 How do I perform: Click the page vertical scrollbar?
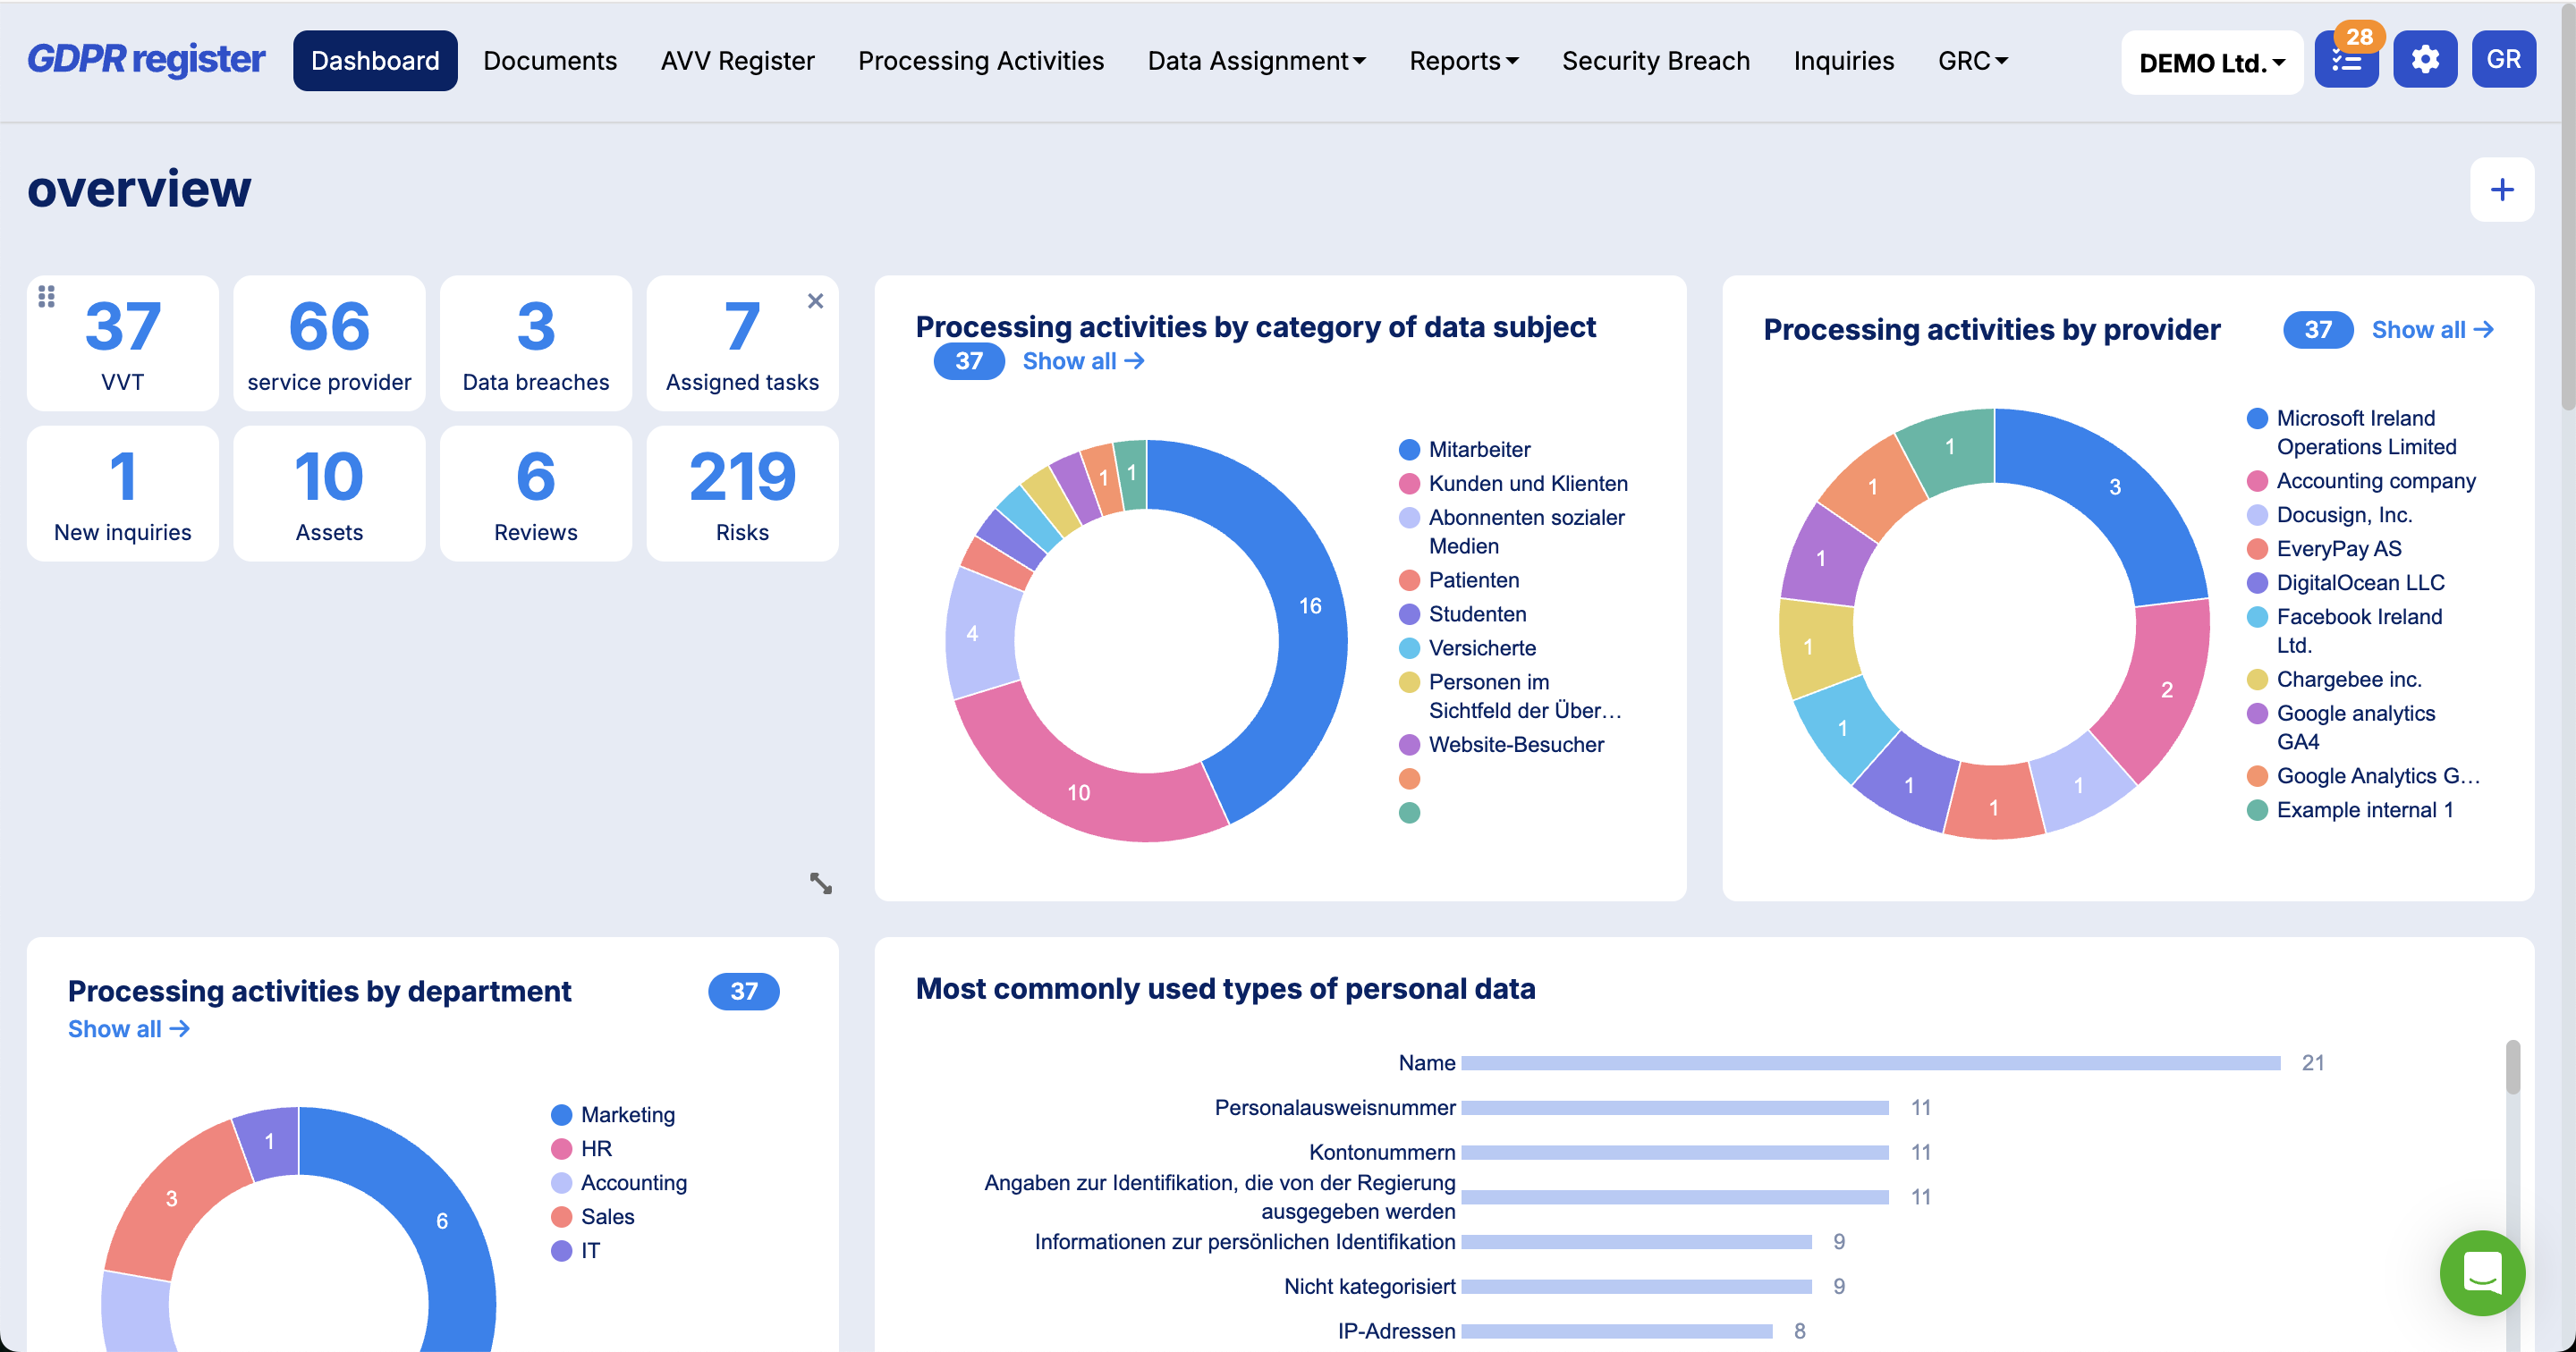coord(2567,205)
